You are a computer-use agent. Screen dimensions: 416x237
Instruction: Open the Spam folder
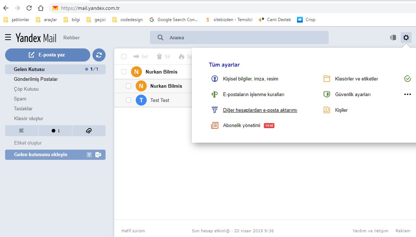pos(20,99)
